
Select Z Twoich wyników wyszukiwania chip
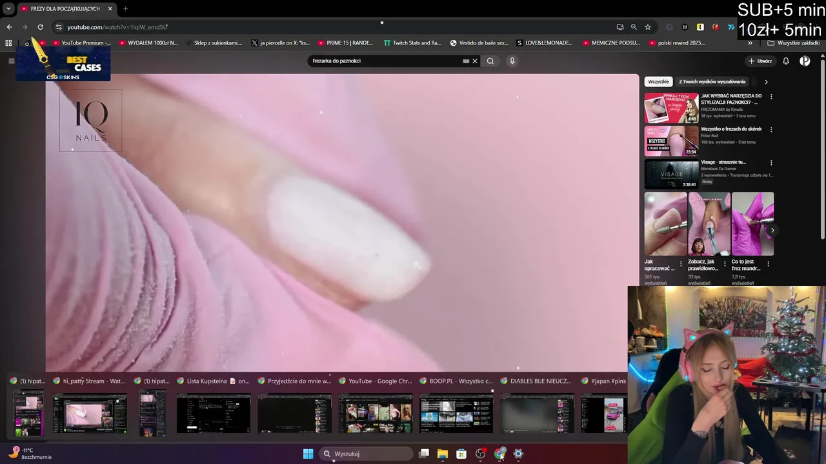[x=712, y=82]
